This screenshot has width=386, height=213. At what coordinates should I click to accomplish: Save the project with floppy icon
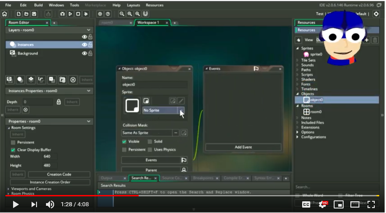click(34, 14)
